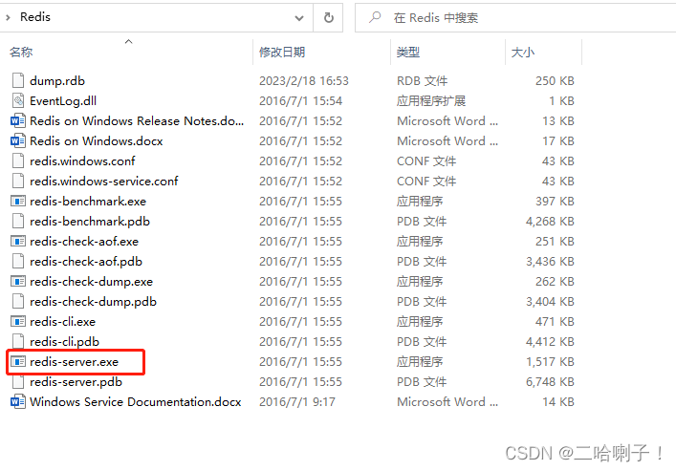This screenshot has height=471, width=676.
Task: Click the redis-cli.exe application icon
Action: point(17,321)
